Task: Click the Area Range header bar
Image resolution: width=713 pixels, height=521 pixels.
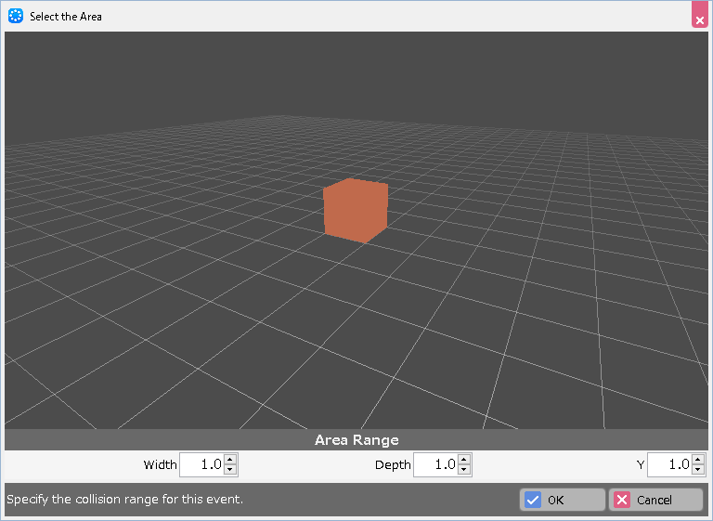Action: click(x=356, y=440)
